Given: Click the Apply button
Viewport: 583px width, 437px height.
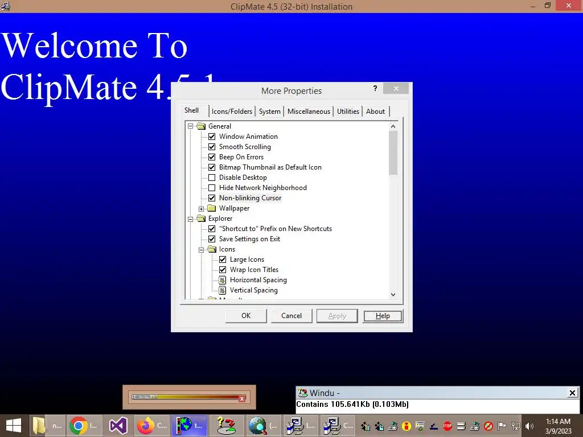Looking at the screenshot, I should point(337,316).
